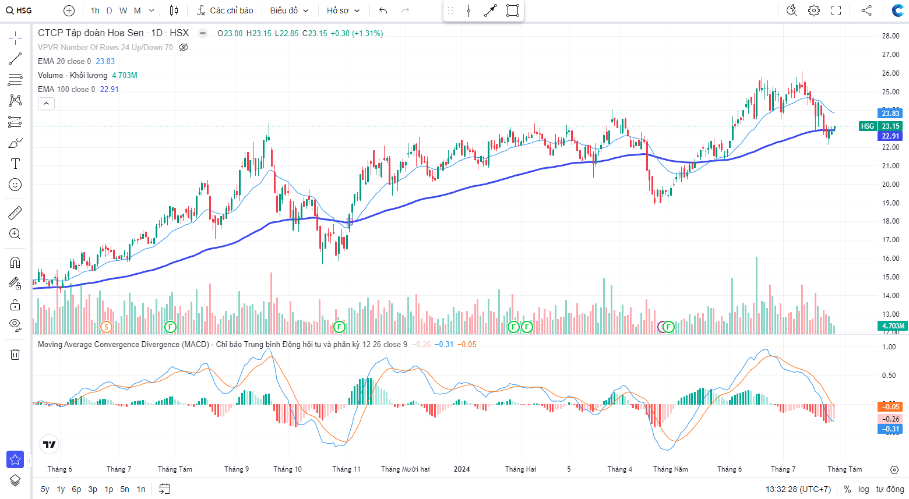The height and width of the screenshot is (499, 909).
Task: Open Biểu đồ layout dropdown
Action: [289, 10]
